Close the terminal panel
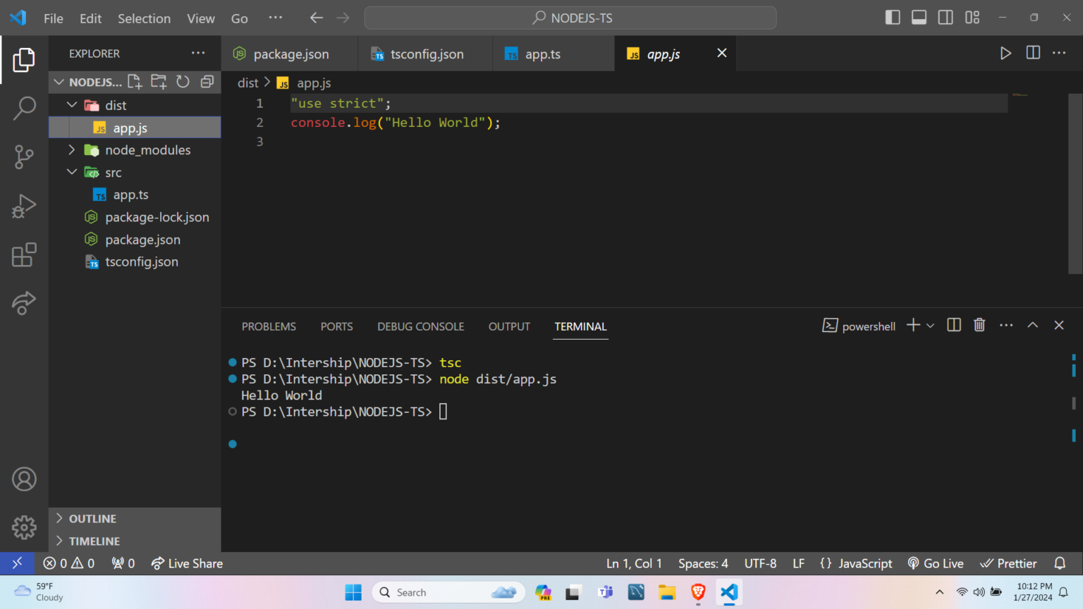This screenshot has width=1083, height=609. coord(1058,325)
